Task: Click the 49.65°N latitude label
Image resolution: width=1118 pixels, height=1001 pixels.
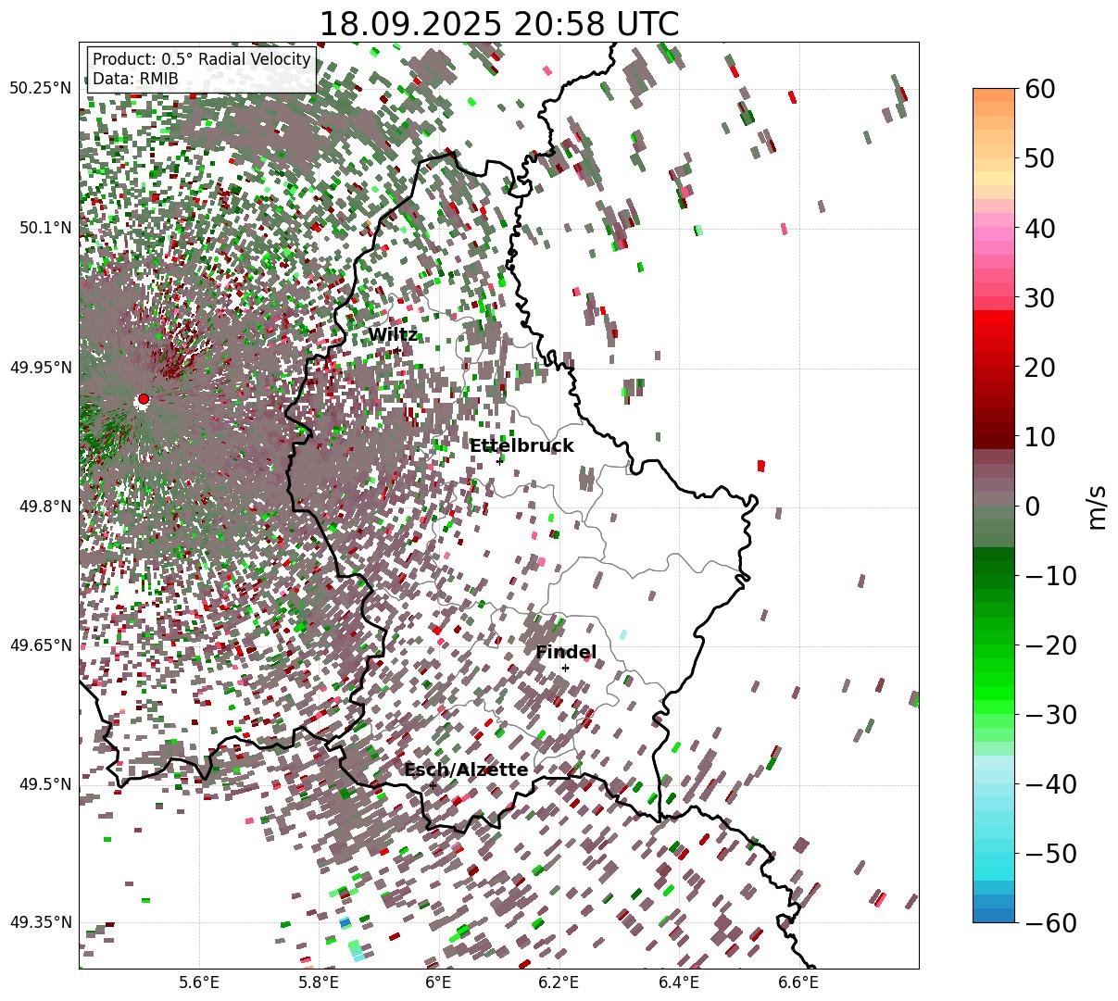Action: pyautogui.click(x=40, y=645)
